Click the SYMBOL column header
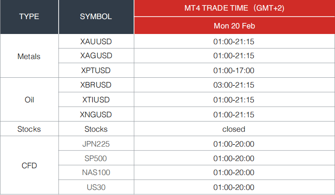 (x=96, y=17)
